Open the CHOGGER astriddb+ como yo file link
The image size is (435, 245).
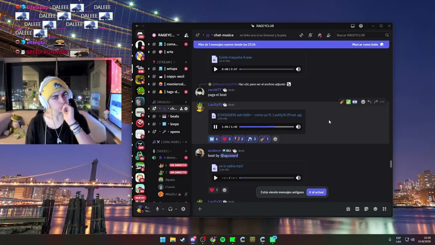coord(260,115)
